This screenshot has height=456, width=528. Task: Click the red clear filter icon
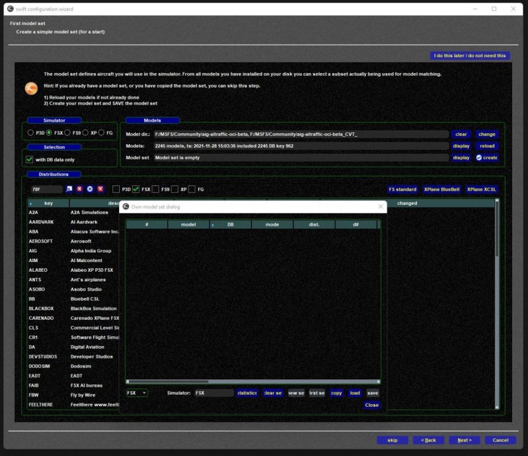79,189
